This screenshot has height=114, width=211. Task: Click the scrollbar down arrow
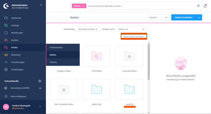(149, 112)
